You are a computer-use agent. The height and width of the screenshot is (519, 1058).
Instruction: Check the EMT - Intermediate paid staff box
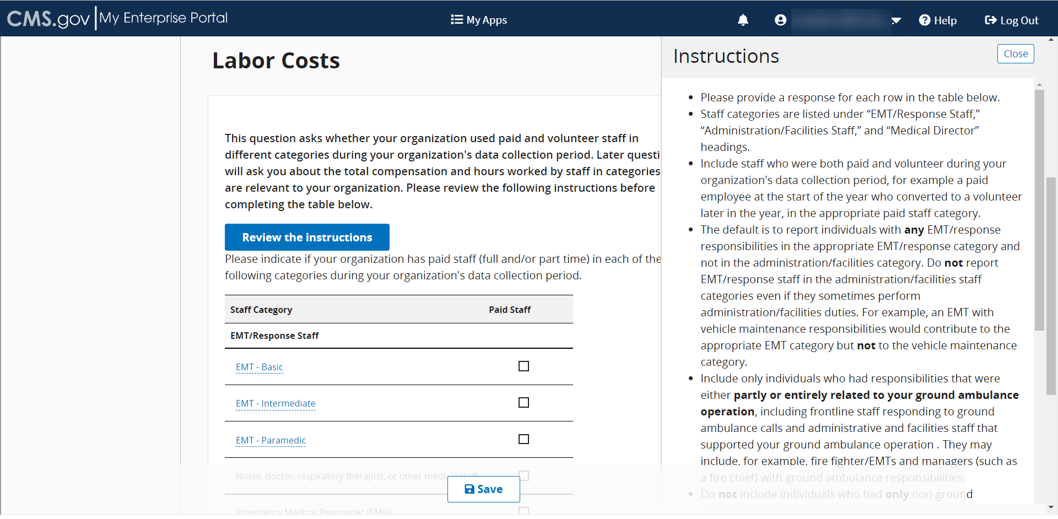(x=523, y=403)
